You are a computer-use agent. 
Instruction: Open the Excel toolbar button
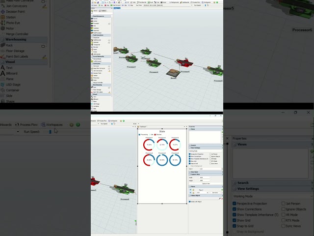151,2
